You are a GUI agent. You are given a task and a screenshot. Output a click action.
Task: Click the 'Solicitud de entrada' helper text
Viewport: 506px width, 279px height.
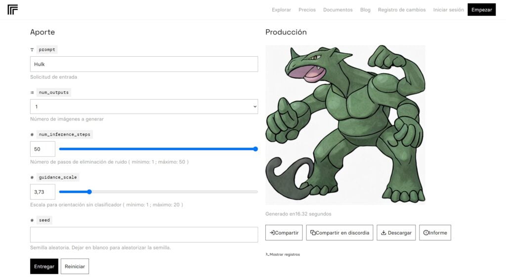pos(53,77)
